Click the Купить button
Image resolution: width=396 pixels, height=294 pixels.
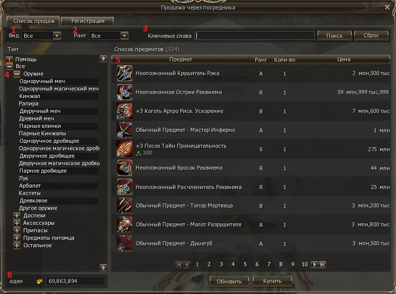[272, 281]
